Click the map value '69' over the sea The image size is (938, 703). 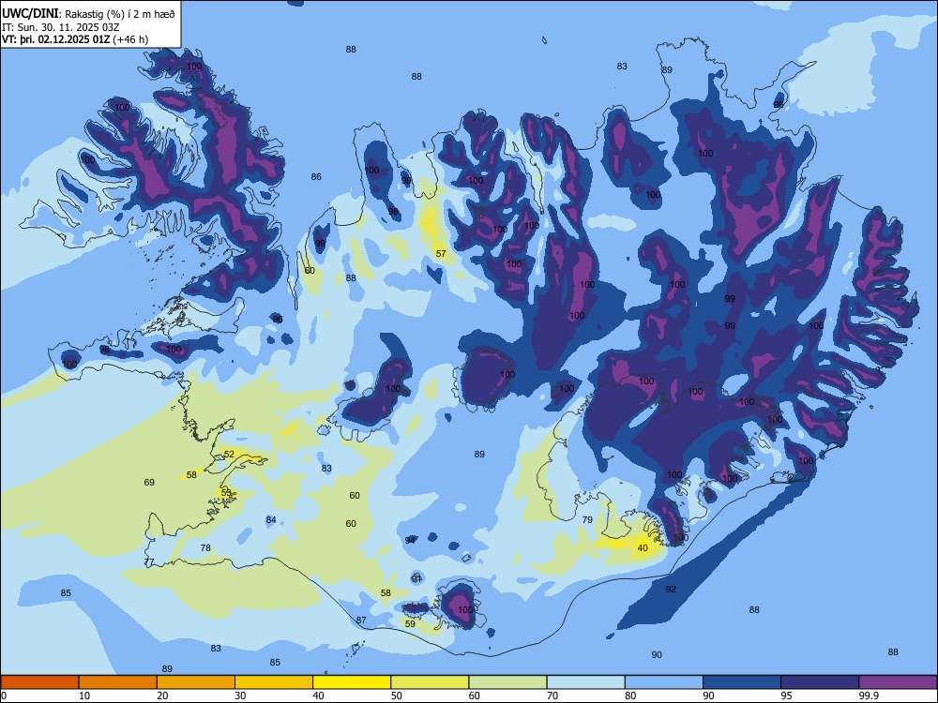click(x=149, y=482)
